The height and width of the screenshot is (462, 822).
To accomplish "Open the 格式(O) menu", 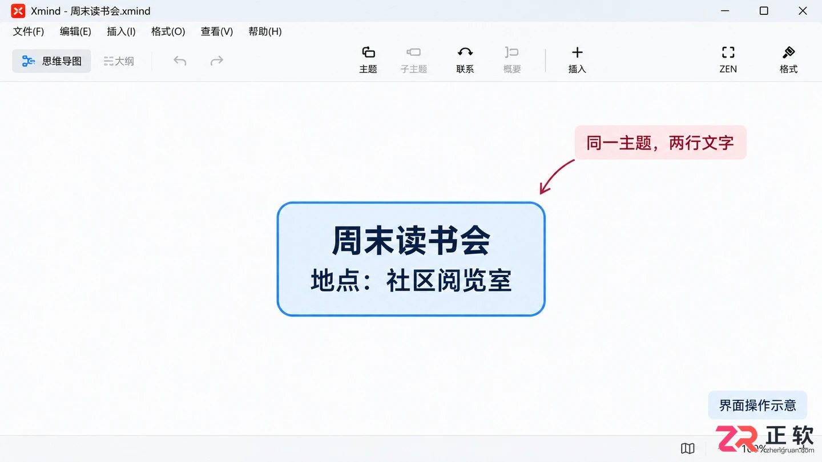I will (168, 31).
